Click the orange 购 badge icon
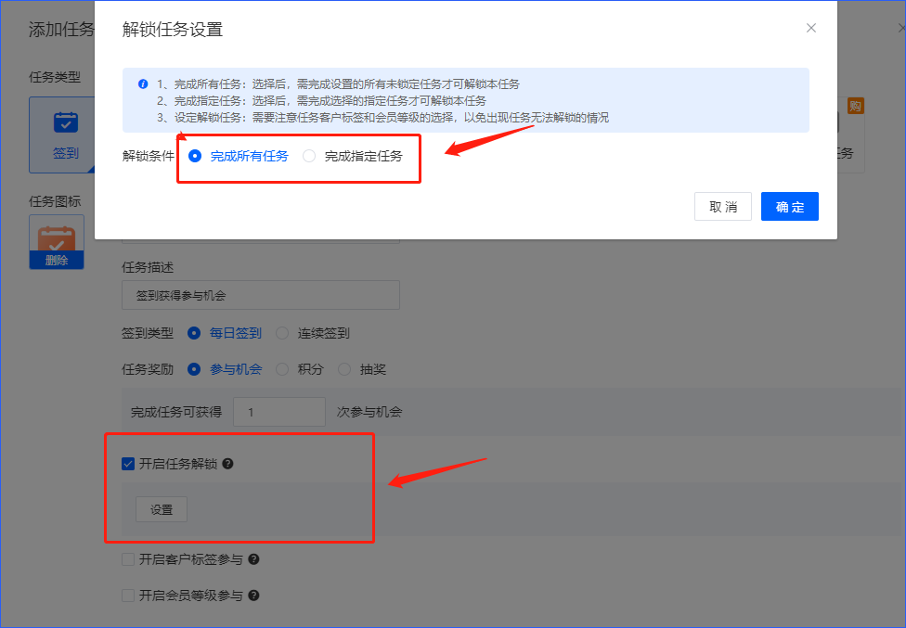Image resolution: width=906 pixels, height=628 pixels. [x=855, y=106]
